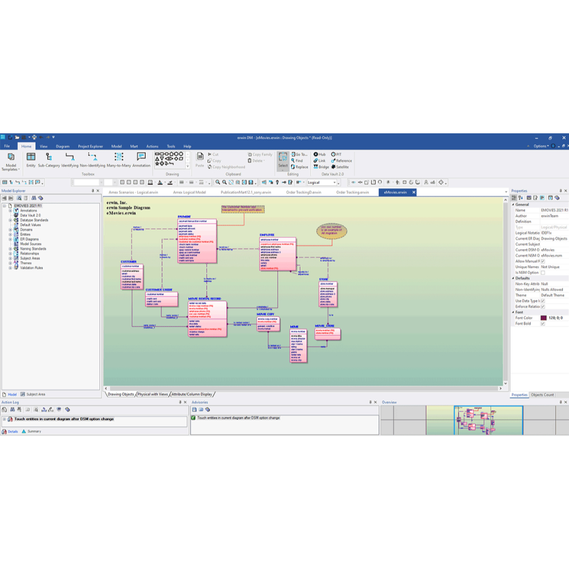The image size is (569, 569).
Task: Pick the Identifying relationship tool
Action: point(69,159)
